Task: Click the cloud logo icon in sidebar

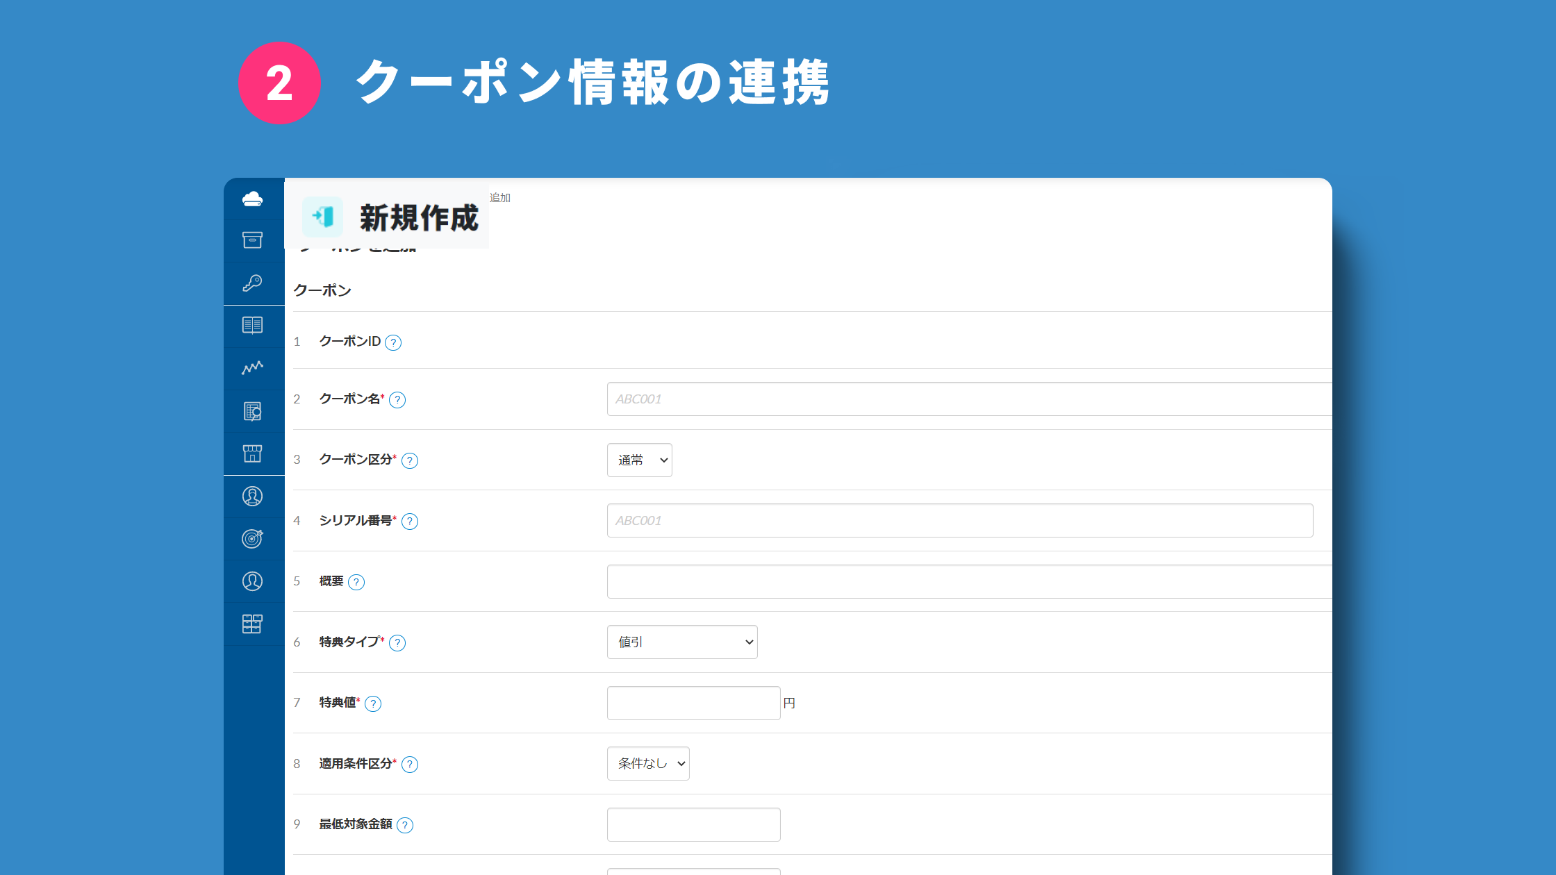Action: [x=252, y=199]
